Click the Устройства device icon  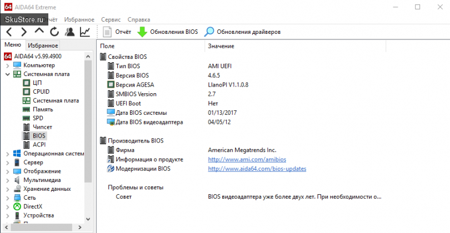point(17,215)
